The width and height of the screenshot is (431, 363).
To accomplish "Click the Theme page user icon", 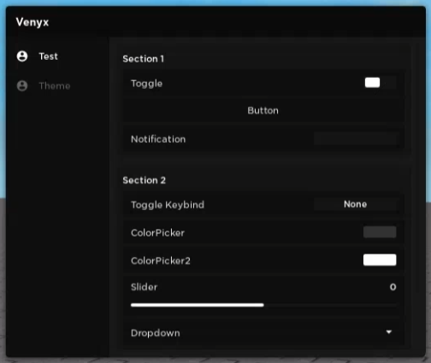I will click(x=22, y=85).
